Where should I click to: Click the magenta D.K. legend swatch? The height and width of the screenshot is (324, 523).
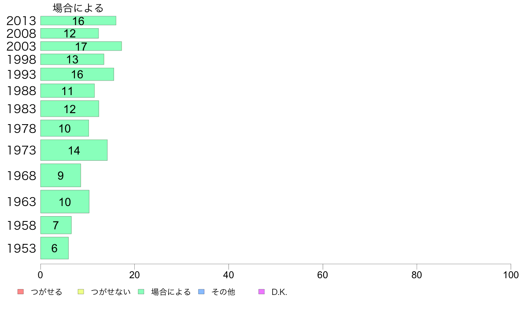tap(261, 291)
